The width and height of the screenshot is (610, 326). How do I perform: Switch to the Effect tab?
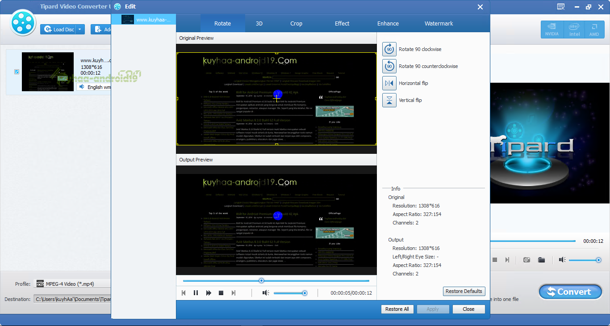342,23
